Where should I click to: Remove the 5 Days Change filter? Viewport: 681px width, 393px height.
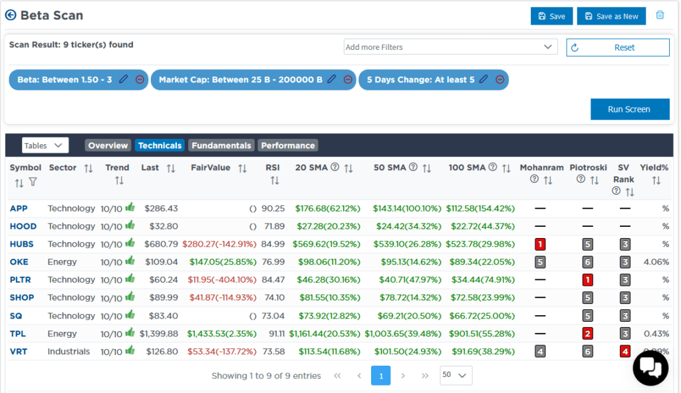click(500, 80)
